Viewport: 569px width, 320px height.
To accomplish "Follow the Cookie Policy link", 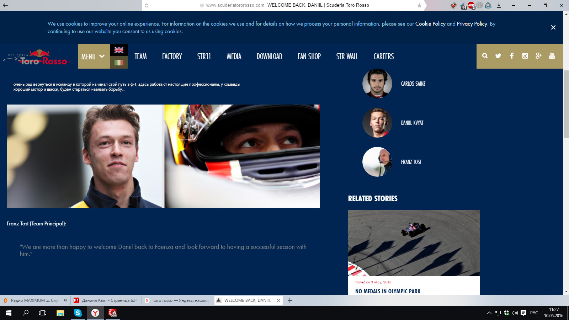I will tap(430, 24).
